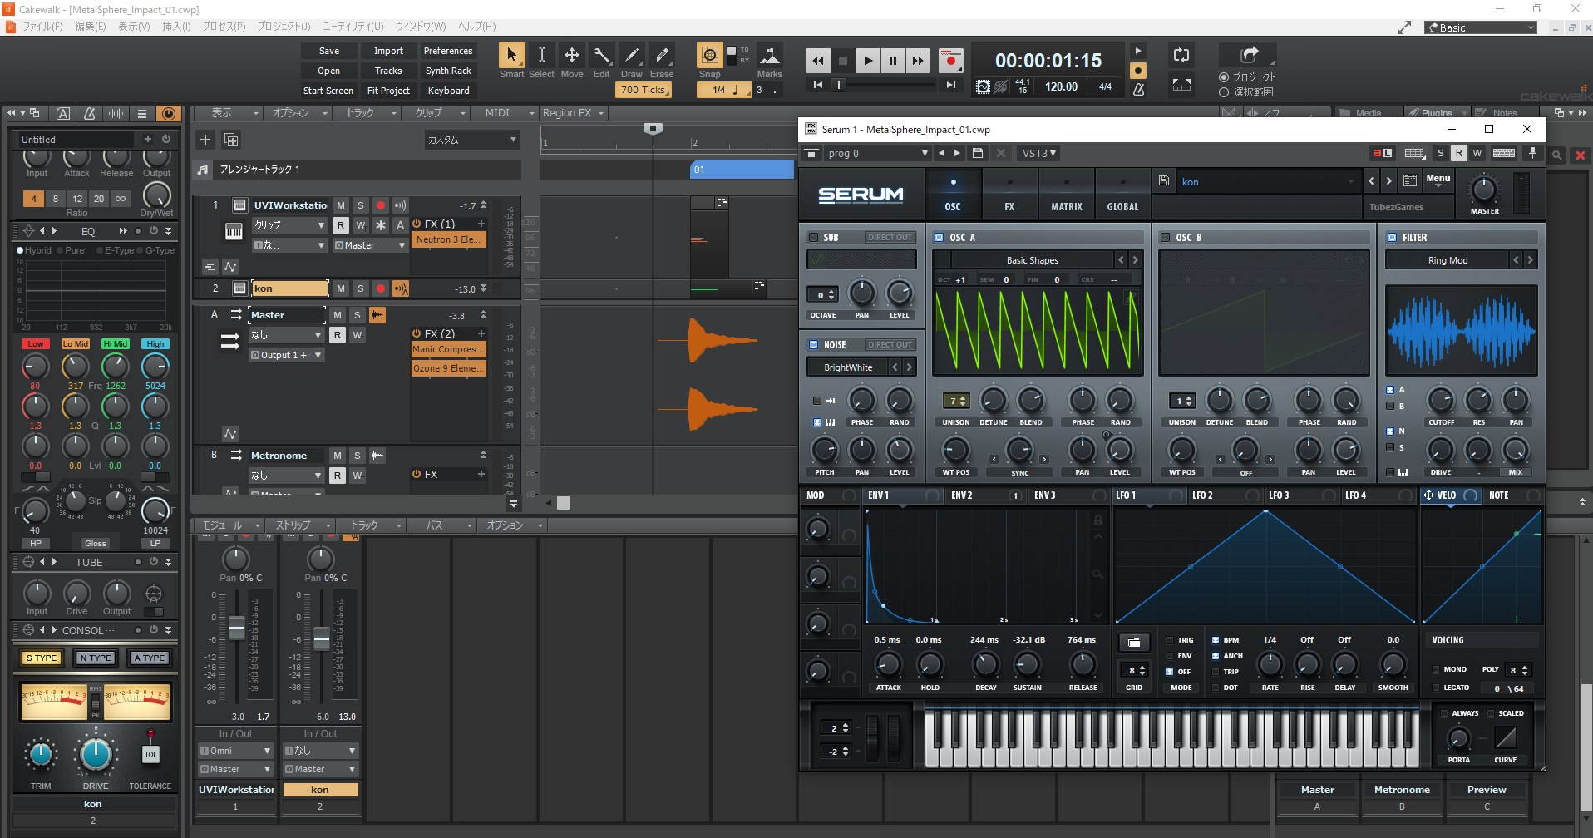Enable LEGATO voicing checkbox
Screen dimensions: 1593x838
point(1436,688)
